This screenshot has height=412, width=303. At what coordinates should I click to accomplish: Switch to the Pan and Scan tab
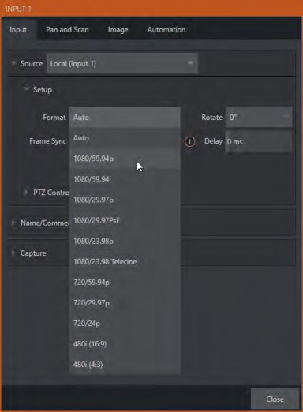[67, 30]
